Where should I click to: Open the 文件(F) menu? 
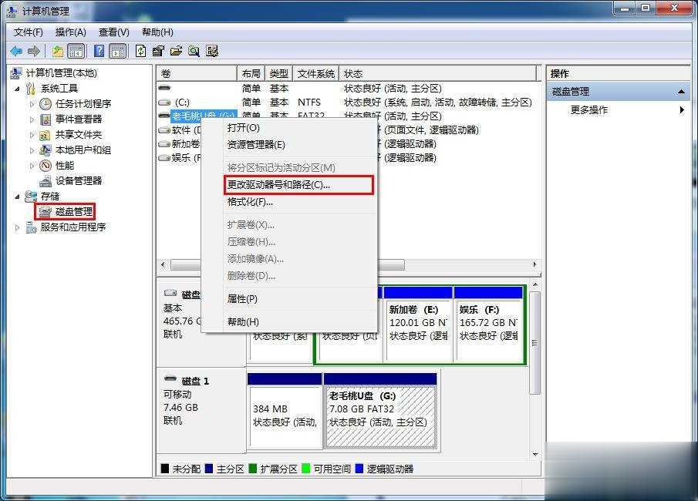[28, 32]
